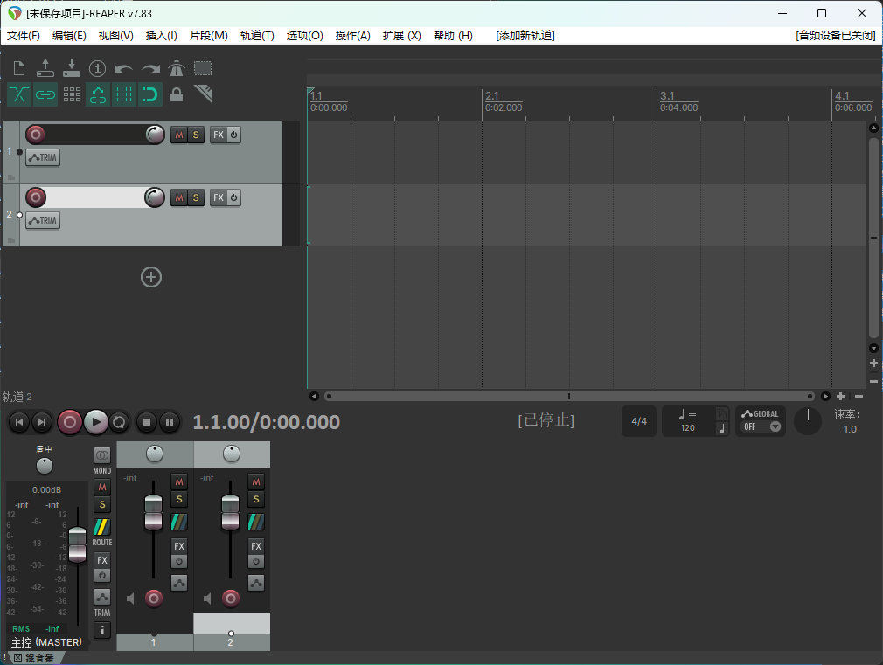
Task: Toggle ripple editing grid icon
Action: click(x=72, y=94)
